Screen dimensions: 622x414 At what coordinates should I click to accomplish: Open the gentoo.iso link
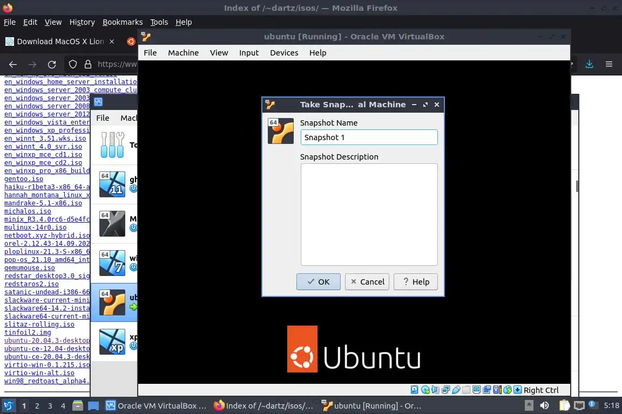pos(24,178)
